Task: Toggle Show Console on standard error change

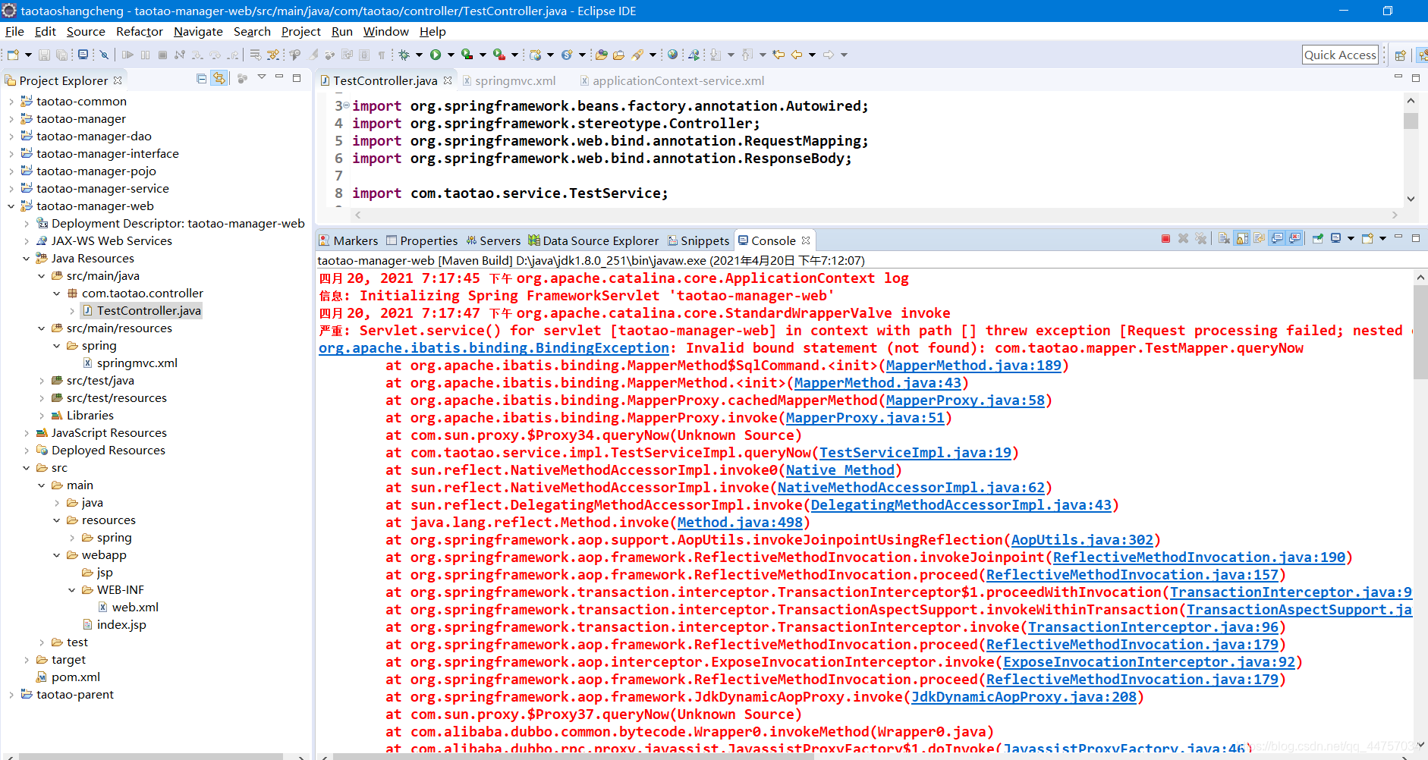Action: pyautogui.click(x=1294, y=238)
